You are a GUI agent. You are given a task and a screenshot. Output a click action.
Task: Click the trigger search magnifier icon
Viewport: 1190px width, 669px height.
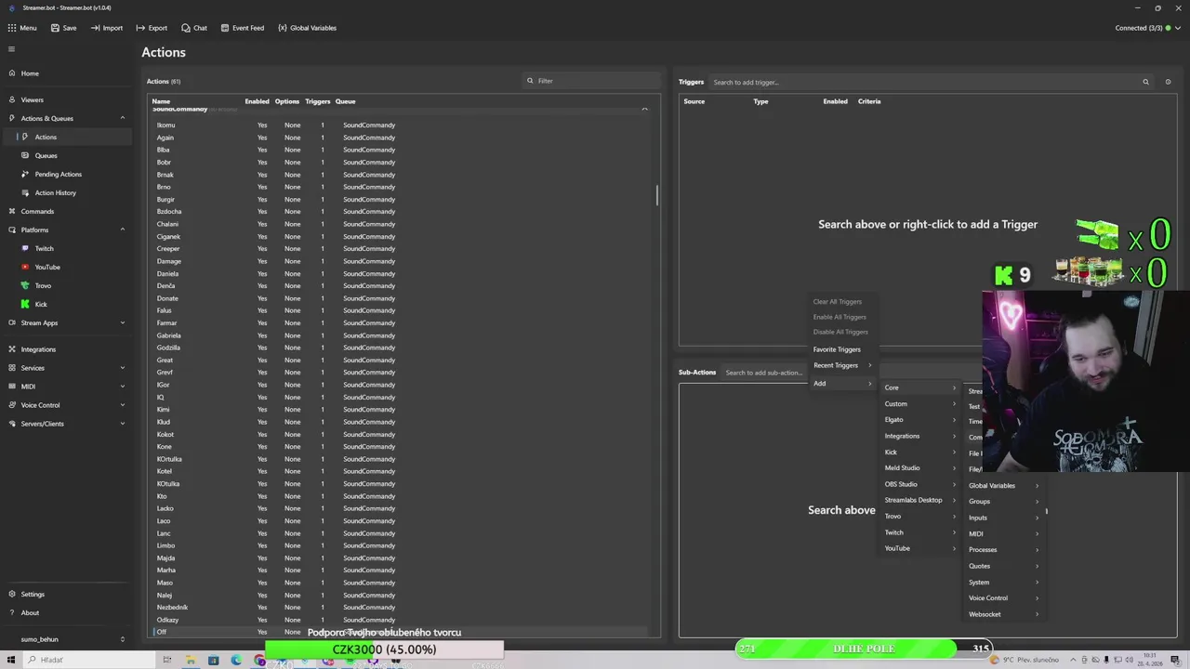click(1145, 82)
